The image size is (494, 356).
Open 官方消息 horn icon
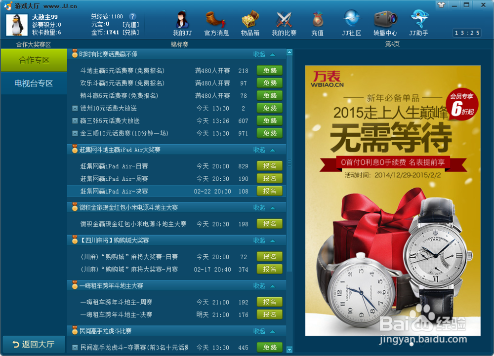216,20
